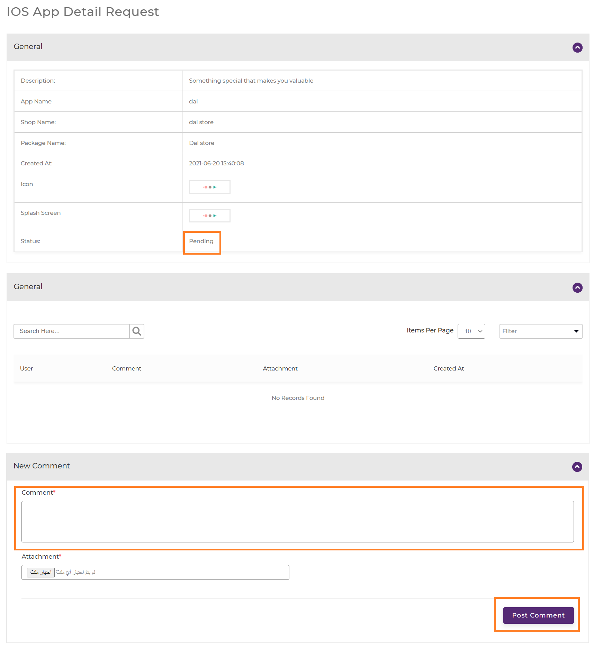
Task: Select the Attachment column header
Action: (280, 368)
